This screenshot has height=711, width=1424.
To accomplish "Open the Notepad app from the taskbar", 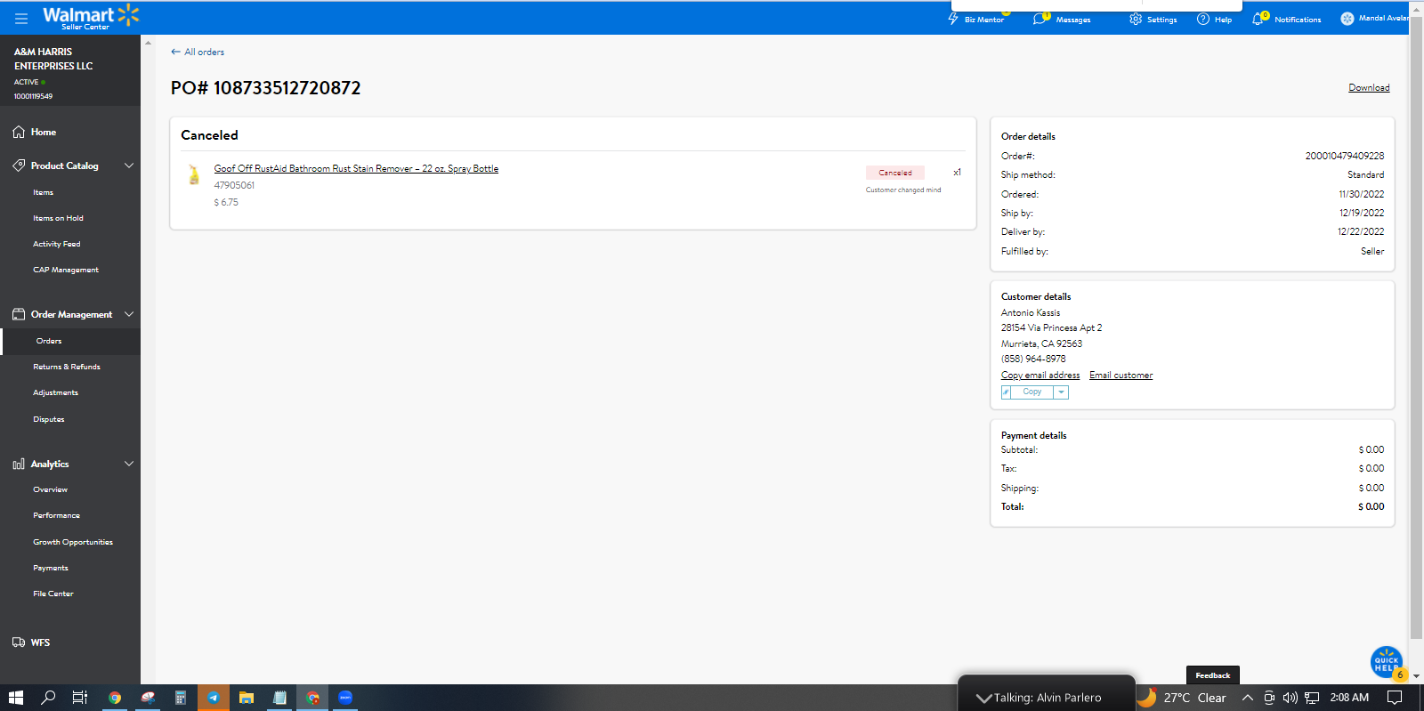I will pyautogui.click(x=279, y=698).
